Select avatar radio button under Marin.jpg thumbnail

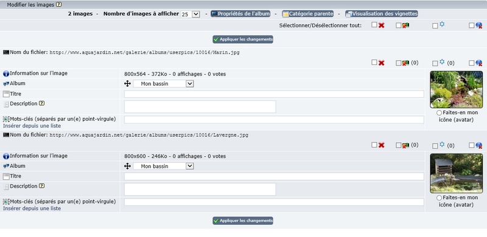click(x=439, y=112)
